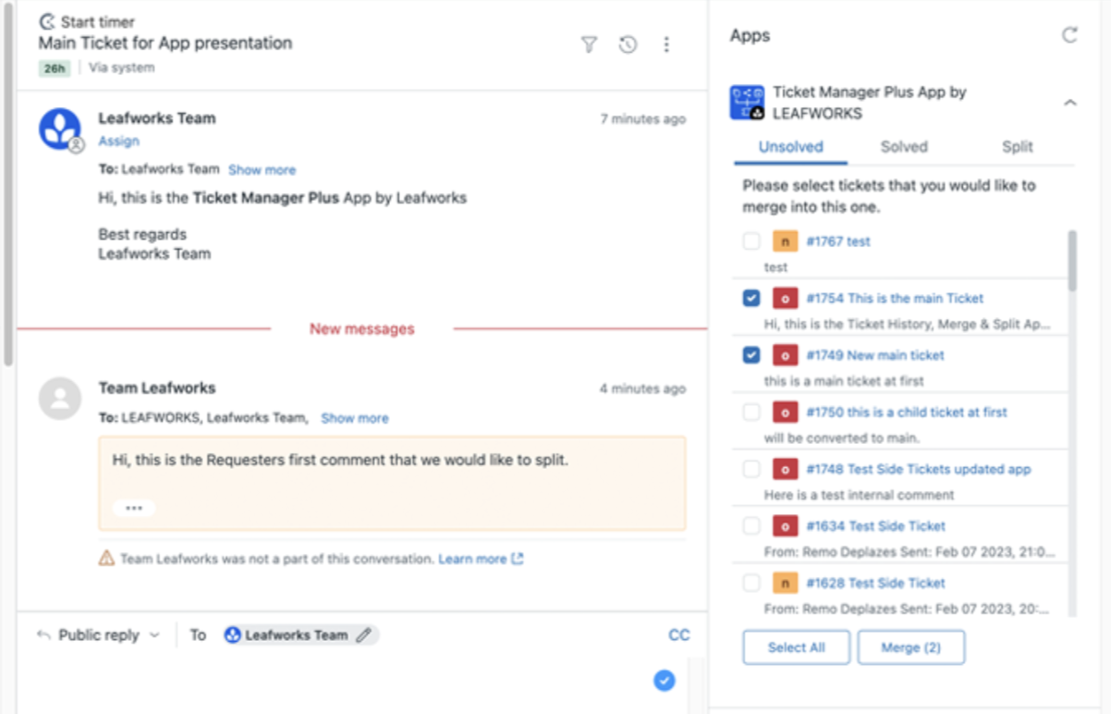The height and width of the screenshot is (714, 1111).
Task: Click the 26h badge
Action: click(x=55, y=68)
